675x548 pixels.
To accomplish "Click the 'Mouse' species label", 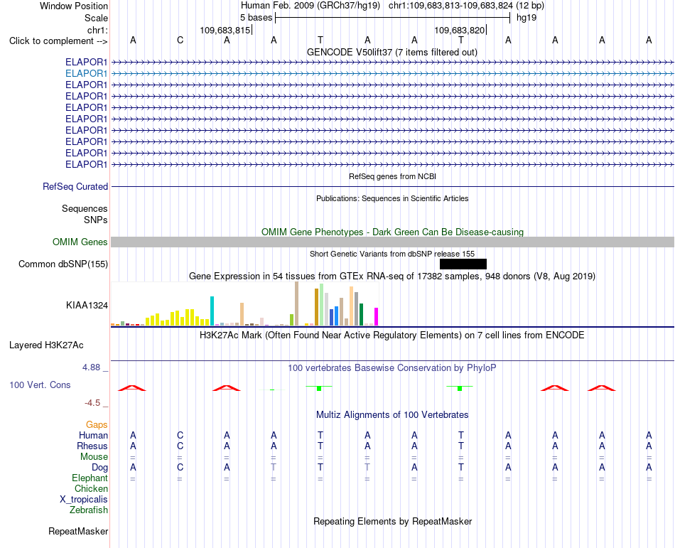I will pos(94,457).
